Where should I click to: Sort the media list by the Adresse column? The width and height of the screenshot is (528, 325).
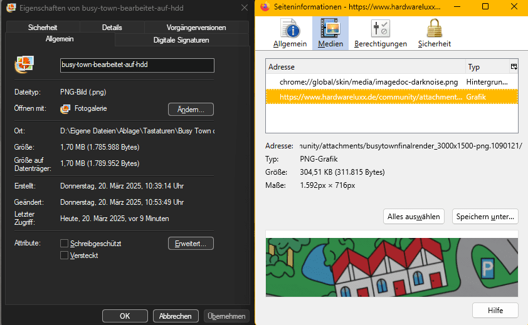[366, 66]
